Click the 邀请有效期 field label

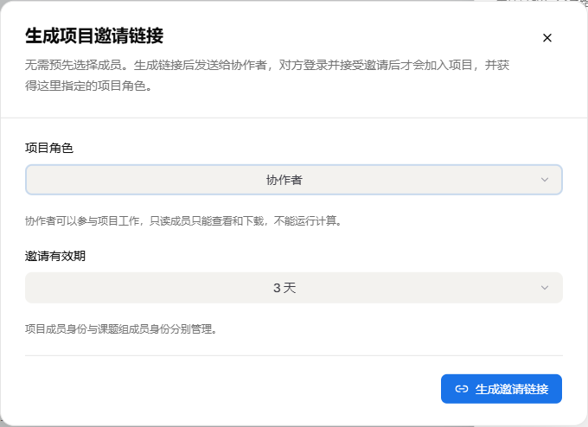point(55,256)
